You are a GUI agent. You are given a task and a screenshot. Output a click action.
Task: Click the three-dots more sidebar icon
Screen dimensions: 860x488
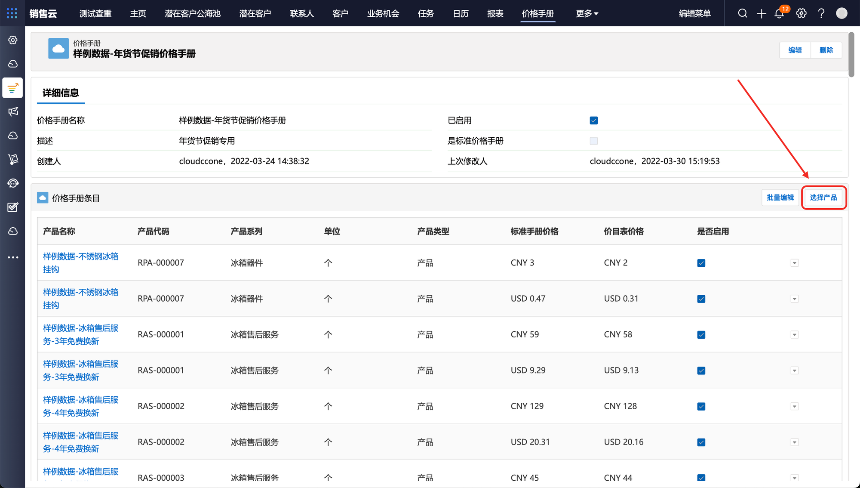coord(13,257)
